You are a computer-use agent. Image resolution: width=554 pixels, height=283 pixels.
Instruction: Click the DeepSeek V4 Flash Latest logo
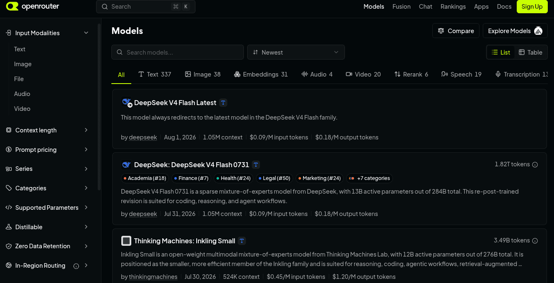[x=126, y=102]
